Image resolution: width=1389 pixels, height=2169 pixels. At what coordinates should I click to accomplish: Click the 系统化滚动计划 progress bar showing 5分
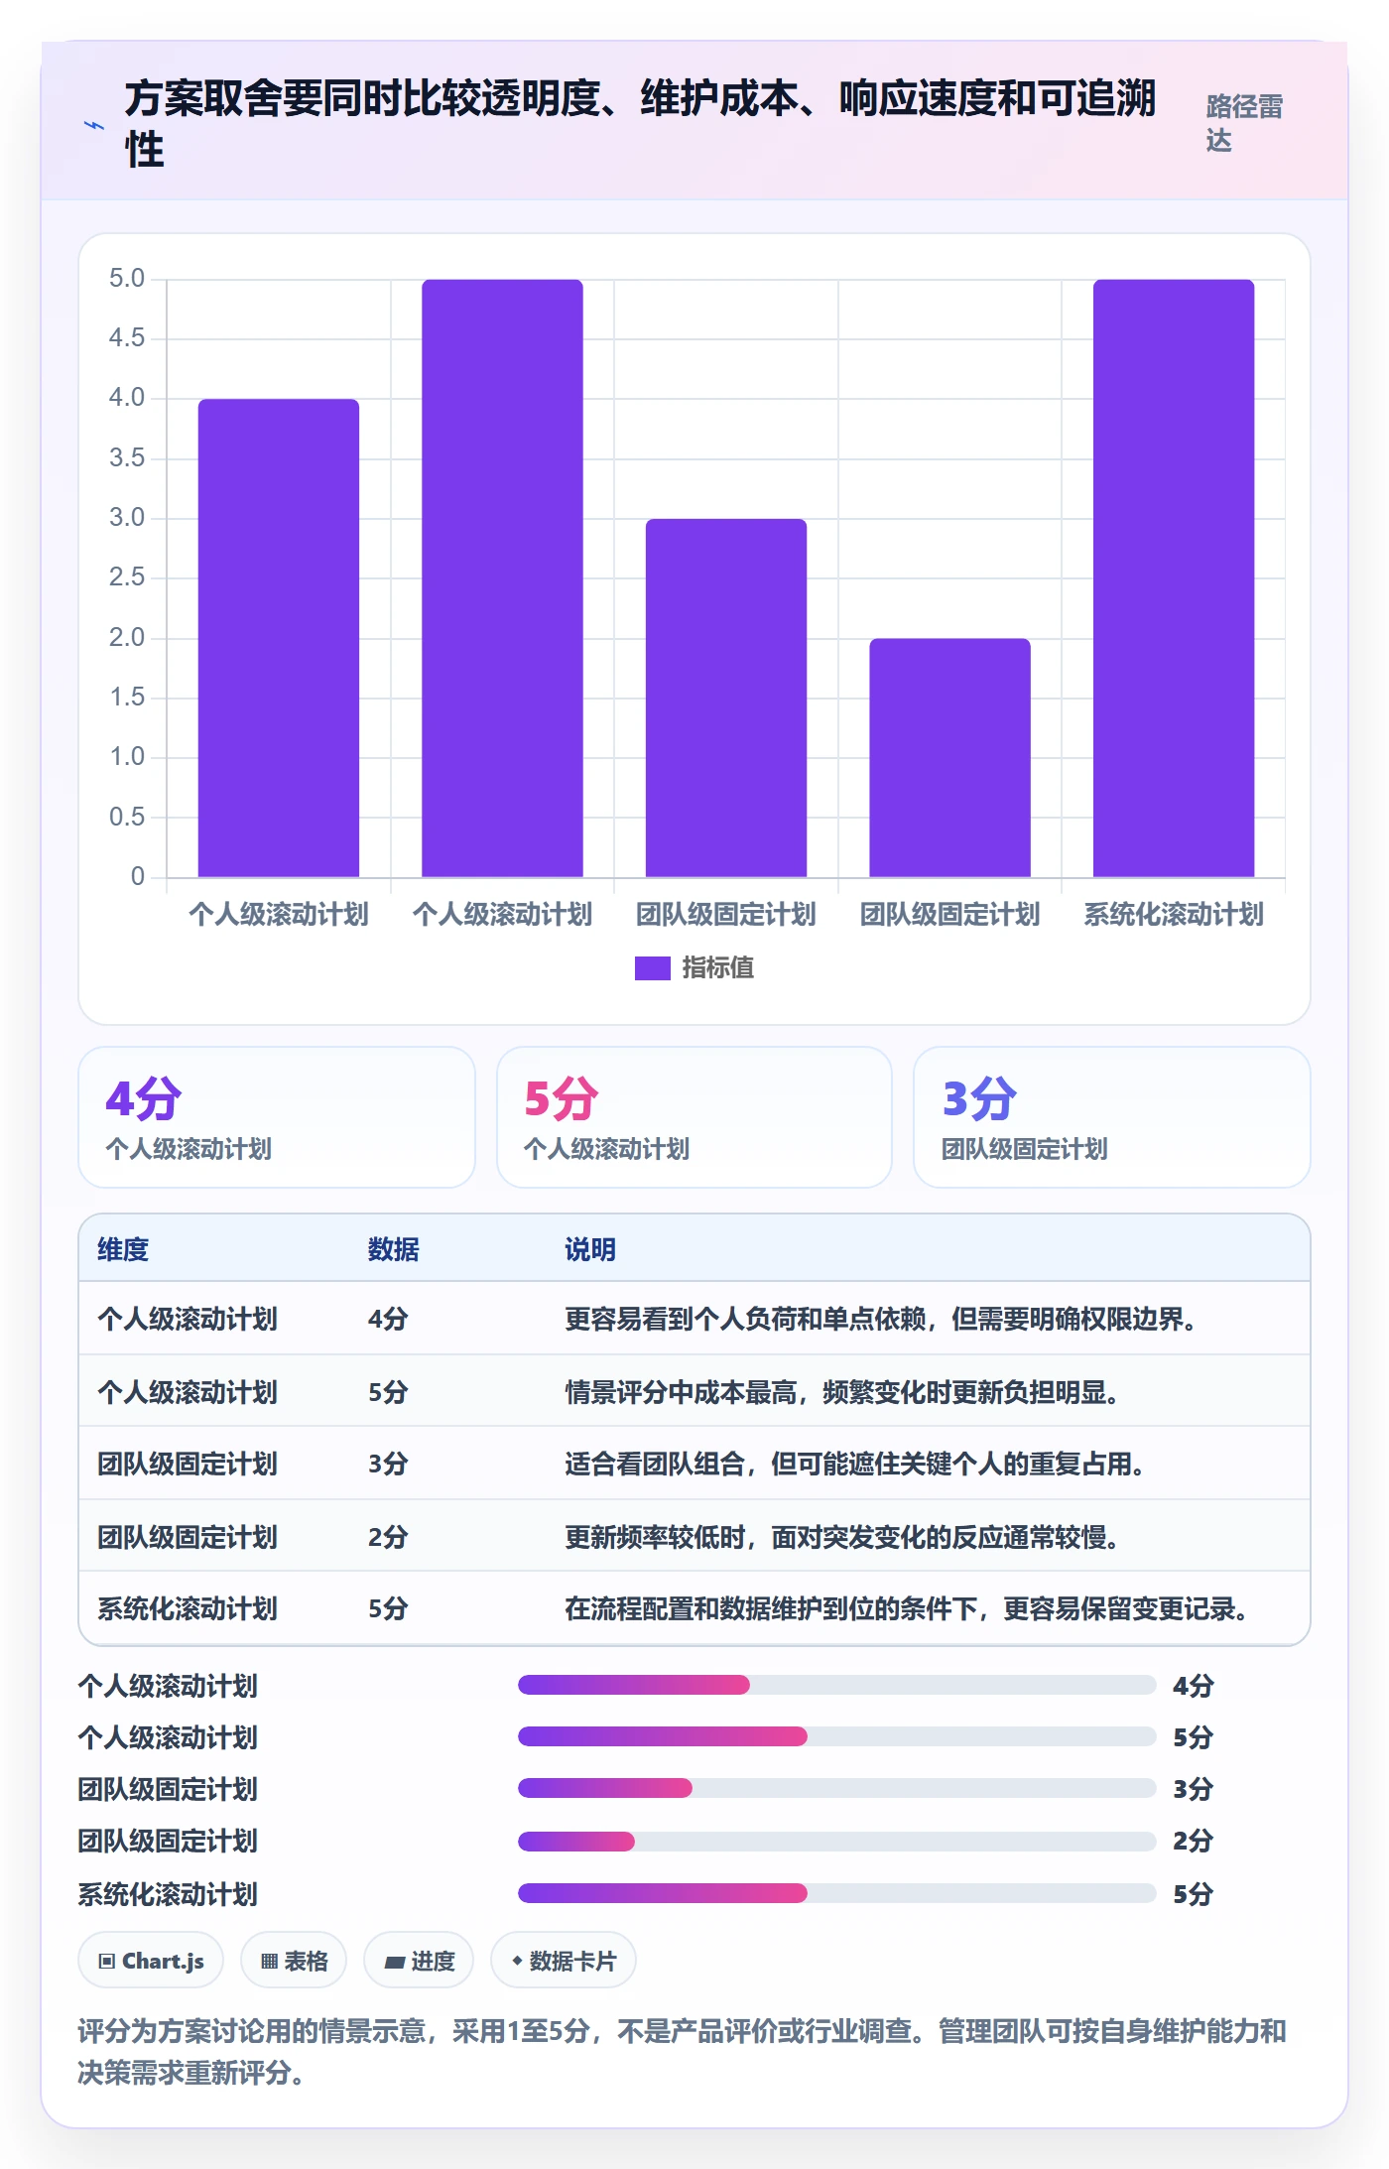pos(837,1893)
